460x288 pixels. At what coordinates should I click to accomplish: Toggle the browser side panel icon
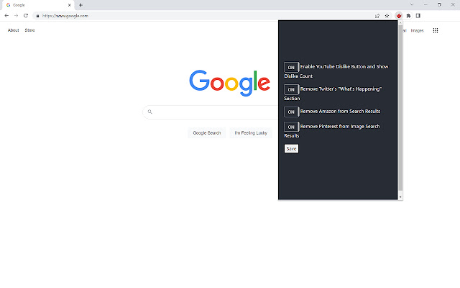418,16
